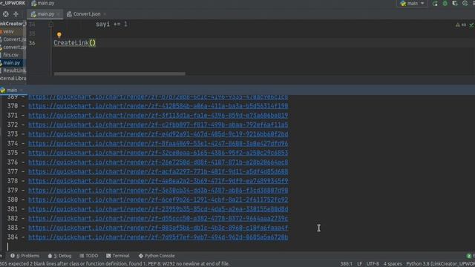Click the 386:1 cursor position indicator
The width and height of the screenshot is (475, 267).
[x=347, y=264]
